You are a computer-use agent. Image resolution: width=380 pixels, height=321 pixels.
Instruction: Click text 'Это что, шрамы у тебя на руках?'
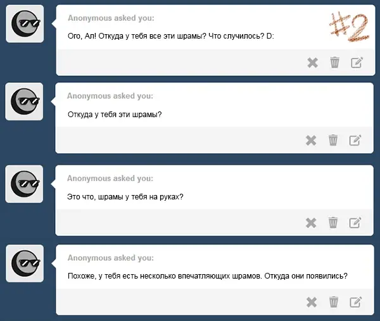(x=125, y=197)
